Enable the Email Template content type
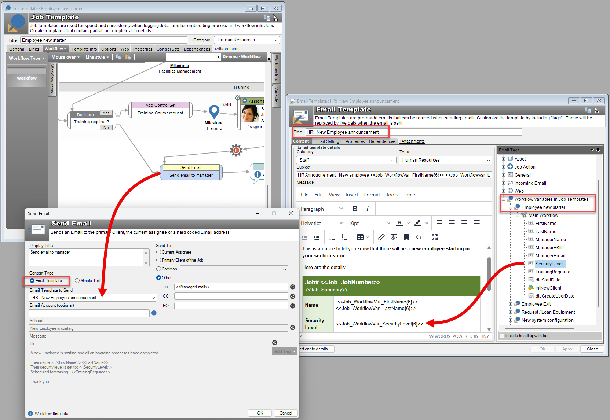Viewport: 610px width, 420px height. (32, 281)
